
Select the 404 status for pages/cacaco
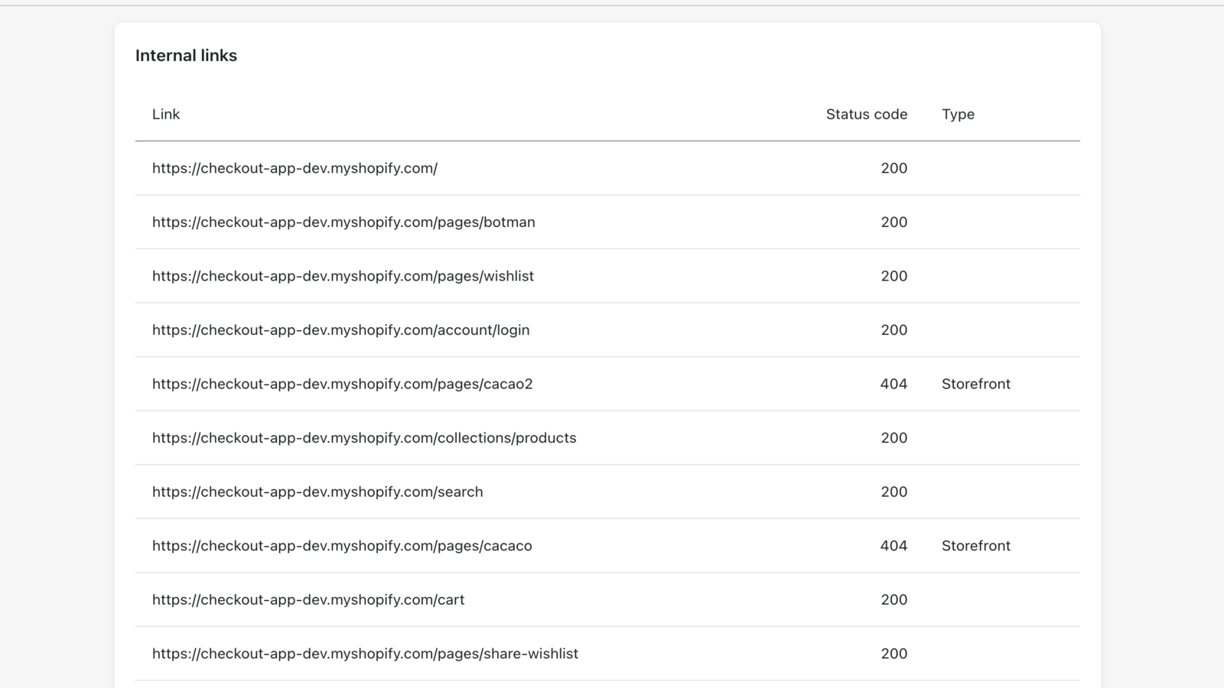coord(893,546)
